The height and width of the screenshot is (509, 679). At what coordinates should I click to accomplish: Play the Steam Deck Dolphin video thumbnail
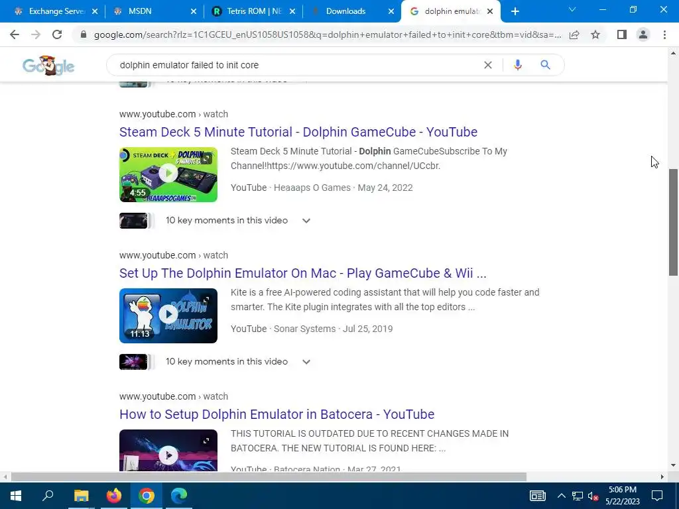coord(168,174)
